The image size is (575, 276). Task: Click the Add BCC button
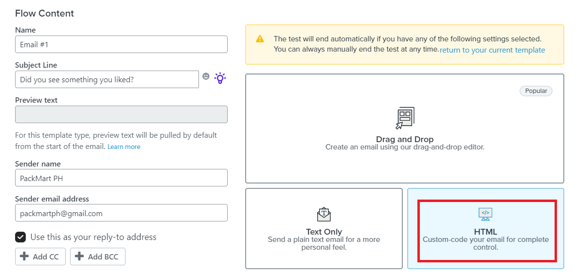pyautogui.click(x=98, y=257)
